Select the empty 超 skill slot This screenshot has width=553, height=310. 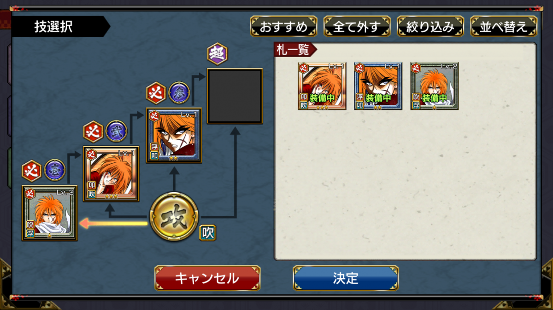point(235,96)
